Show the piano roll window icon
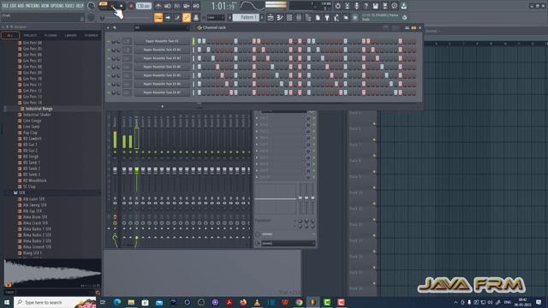Image resolution: width=548 pixels, height=308 pixels. [x=280, y=17]
